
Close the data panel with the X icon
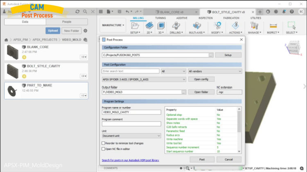pyautogui.click(x=93, y=12)
